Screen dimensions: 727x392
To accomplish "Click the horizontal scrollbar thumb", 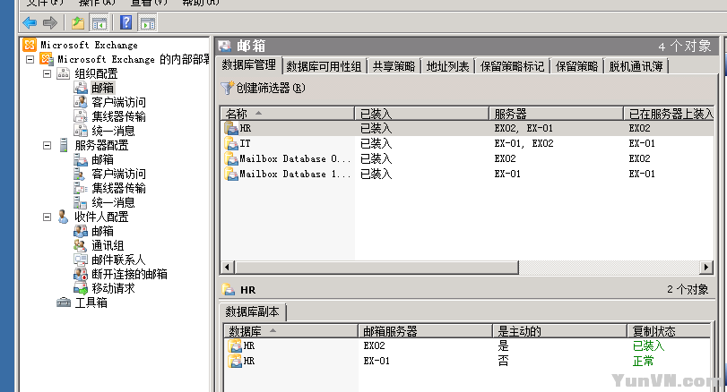I will [376, 267].
